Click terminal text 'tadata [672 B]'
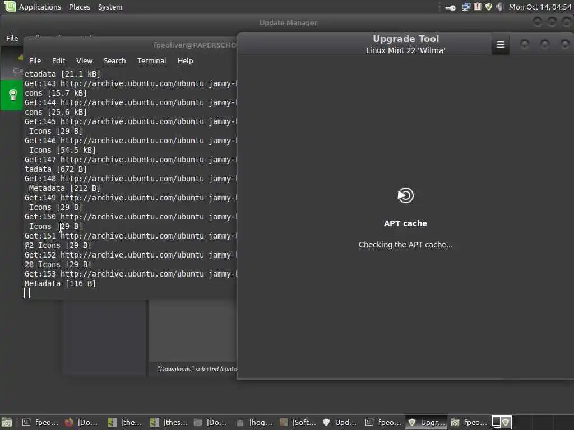The height and width of the screenshot is (430, 574). [x=55, y=169]
